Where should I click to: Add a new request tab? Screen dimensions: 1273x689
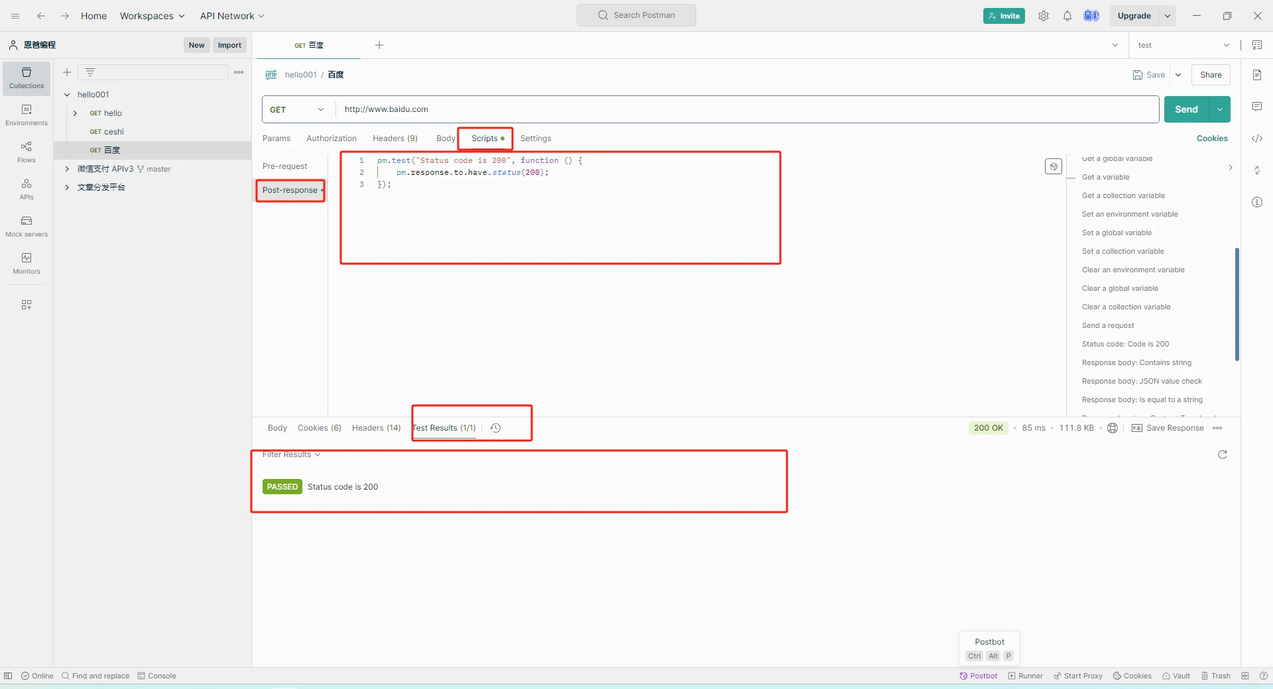pyautogui.click(x=379, y=45)
